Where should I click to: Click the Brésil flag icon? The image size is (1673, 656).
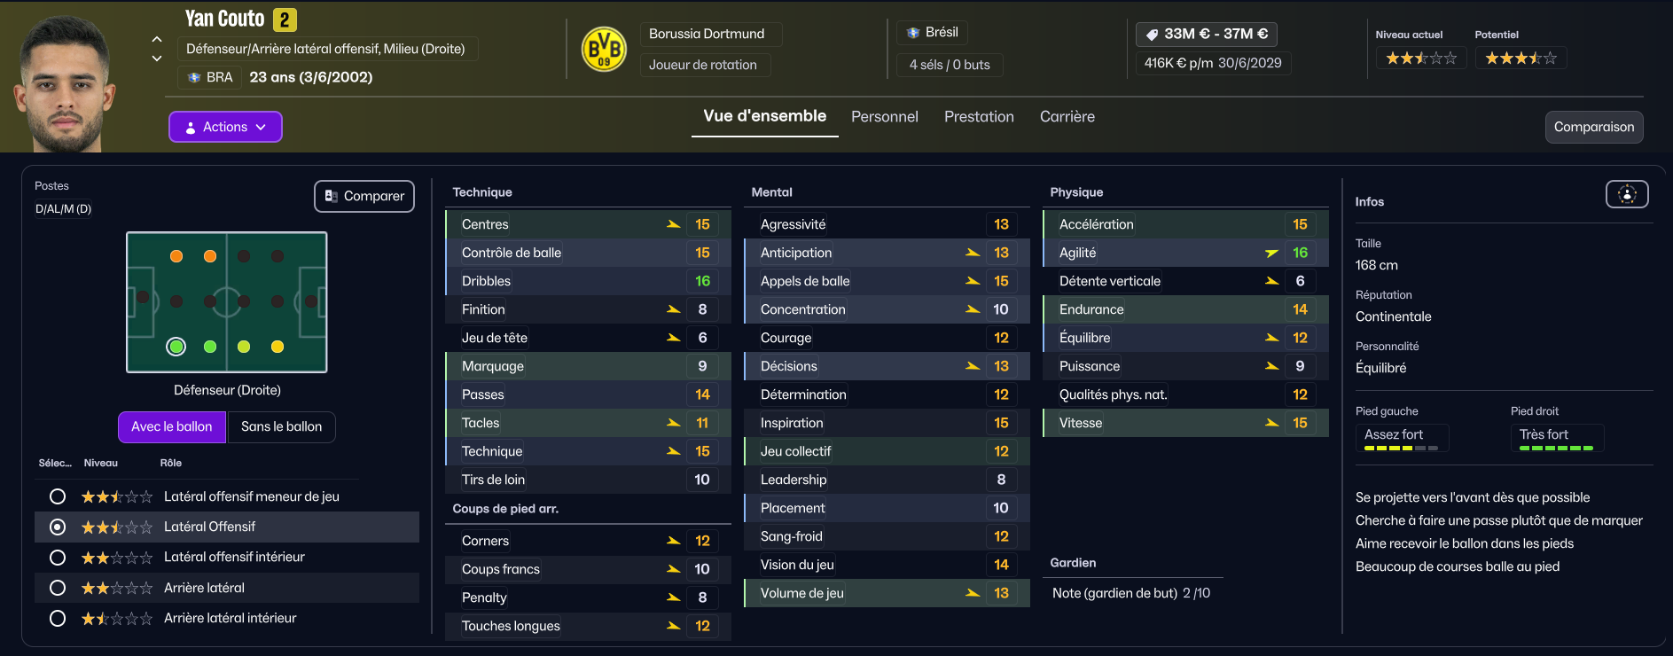[913, 33]
